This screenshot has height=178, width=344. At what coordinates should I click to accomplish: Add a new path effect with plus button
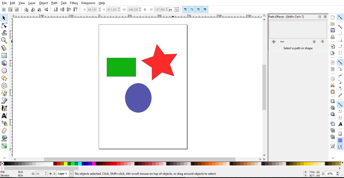tap(274, 42)
